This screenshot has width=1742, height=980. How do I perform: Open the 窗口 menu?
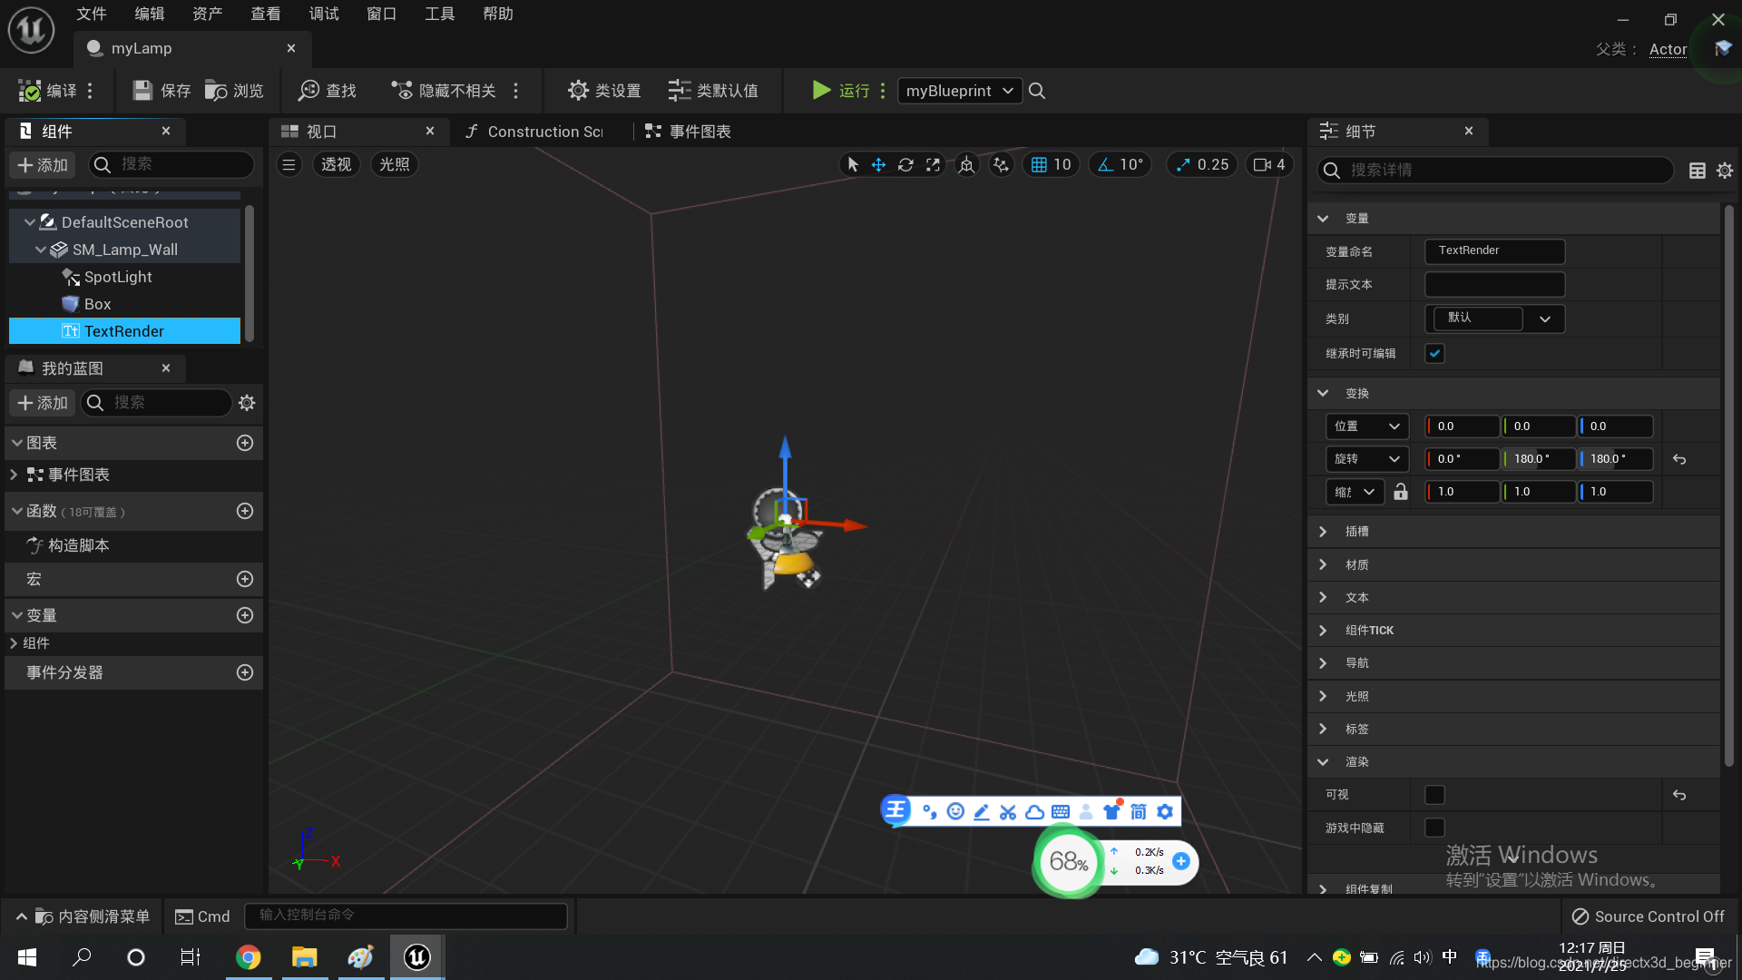tap(381, 14)
